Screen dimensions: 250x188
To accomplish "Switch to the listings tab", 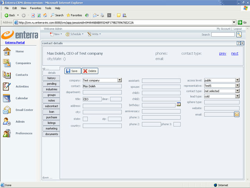I will 51,123.
